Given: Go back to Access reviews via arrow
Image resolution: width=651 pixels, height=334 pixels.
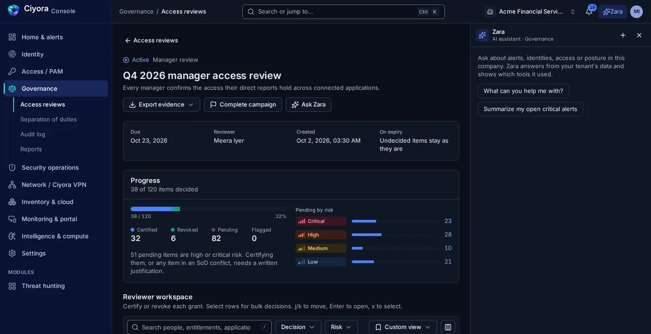Looking at the screenshot, I should (151, 41).
